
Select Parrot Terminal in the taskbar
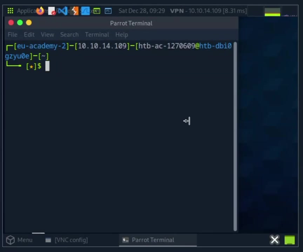pyautogui.click(x=148, y=240)
